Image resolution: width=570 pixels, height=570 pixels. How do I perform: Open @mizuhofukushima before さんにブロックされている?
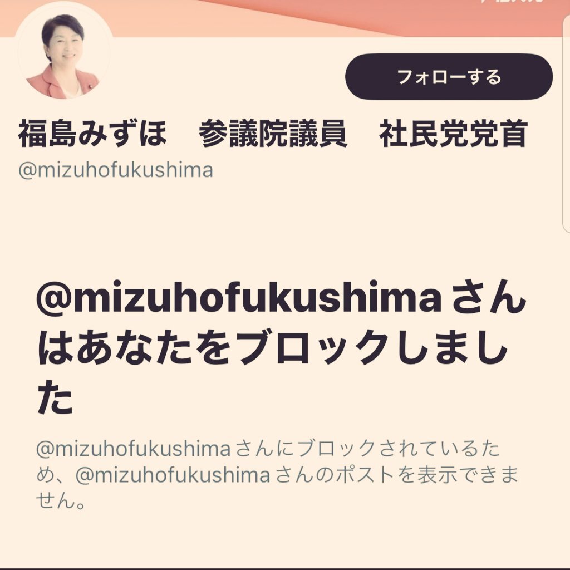[x=134, y=449]
